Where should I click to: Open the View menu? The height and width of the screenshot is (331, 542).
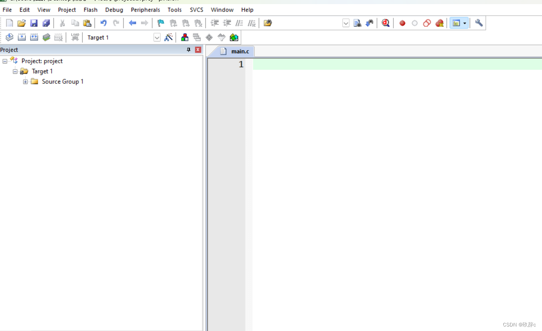[x=44, y=9]
